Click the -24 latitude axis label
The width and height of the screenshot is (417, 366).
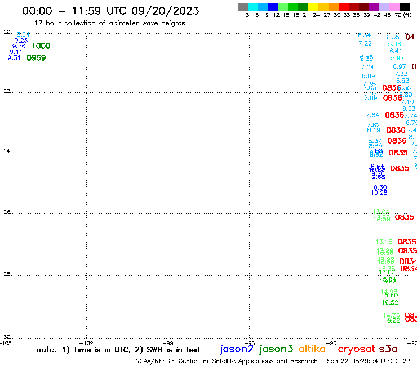click(x=6, y=151)
